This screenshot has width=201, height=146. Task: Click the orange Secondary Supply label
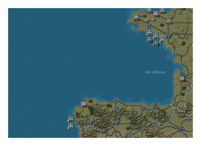click(136, 23)
